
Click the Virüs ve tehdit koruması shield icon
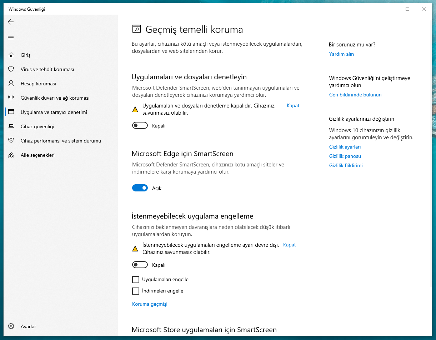11,69
